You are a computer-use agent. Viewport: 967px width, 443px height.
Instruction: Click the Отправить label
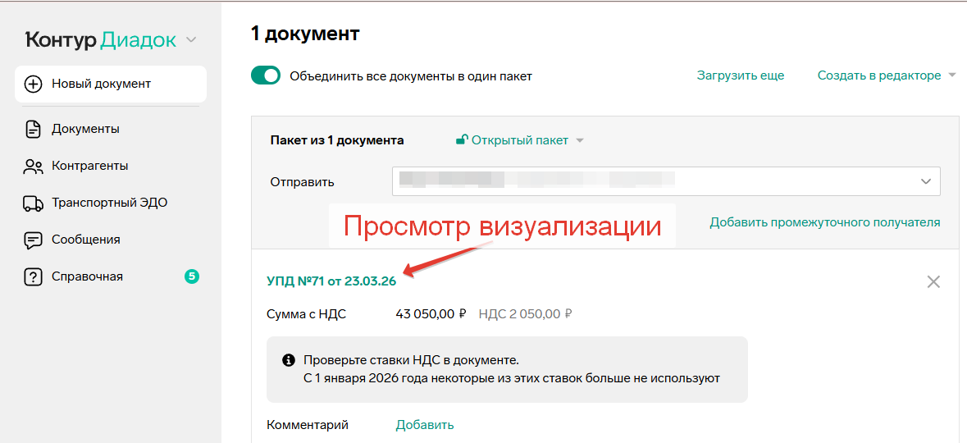tap(302, 182)
